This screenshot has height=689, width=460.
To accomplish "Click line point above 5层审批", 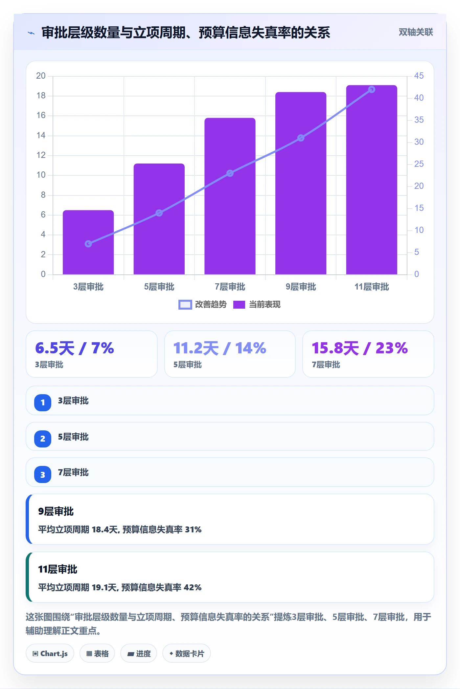I will pos(159,213).
